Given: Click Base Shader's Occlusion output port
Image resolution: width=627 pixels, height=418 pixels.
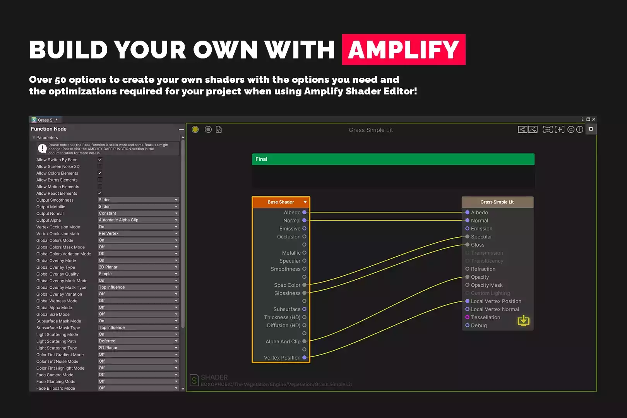Looking at the screenshot, I should click(304, 237).
